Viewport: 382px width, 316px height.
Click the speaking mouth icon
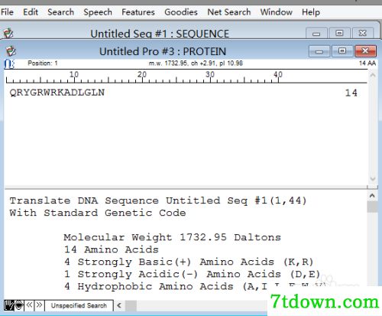coord(19,305)
